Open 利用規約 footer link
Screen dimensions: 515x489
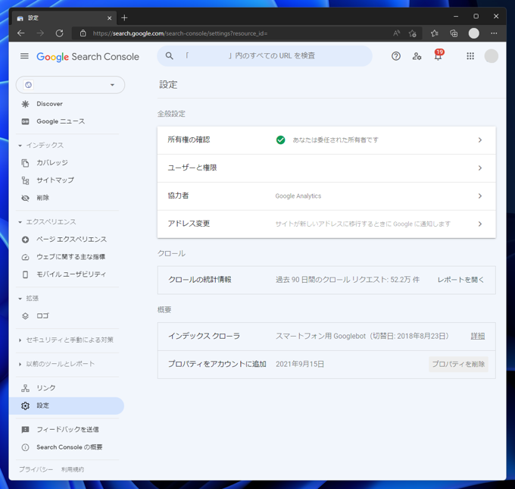coord(73,469)
